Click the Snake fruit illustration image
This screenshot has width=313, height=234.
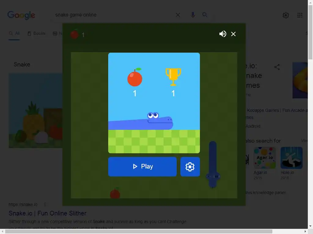pos(35,111)
